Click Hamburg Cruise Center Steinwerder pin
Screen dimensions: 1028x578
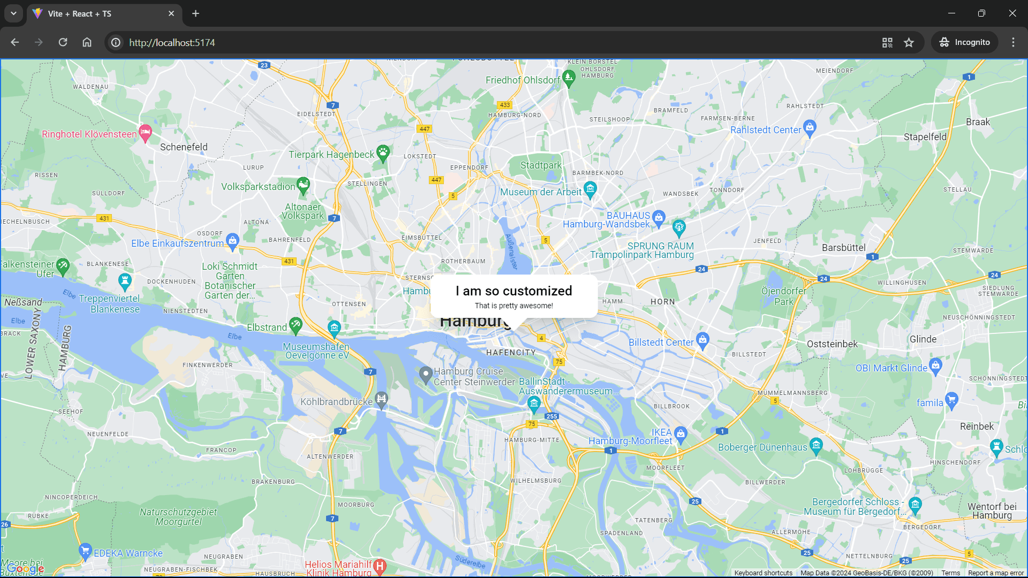(x=426, y=375)
